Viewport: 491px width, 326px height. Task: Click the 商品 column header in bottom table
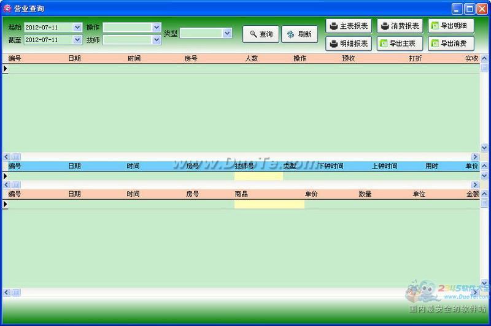pos(241,194)
